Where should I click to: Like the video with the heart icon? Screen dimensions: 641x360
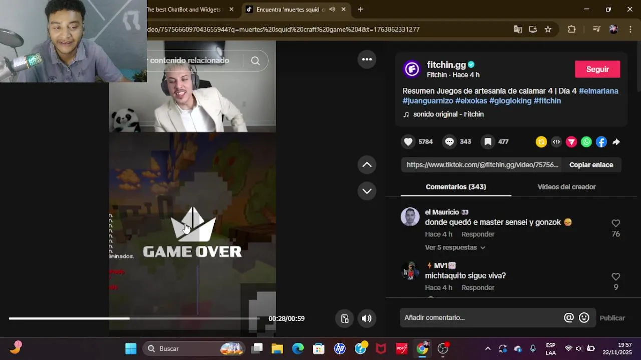tap(408, 142)
